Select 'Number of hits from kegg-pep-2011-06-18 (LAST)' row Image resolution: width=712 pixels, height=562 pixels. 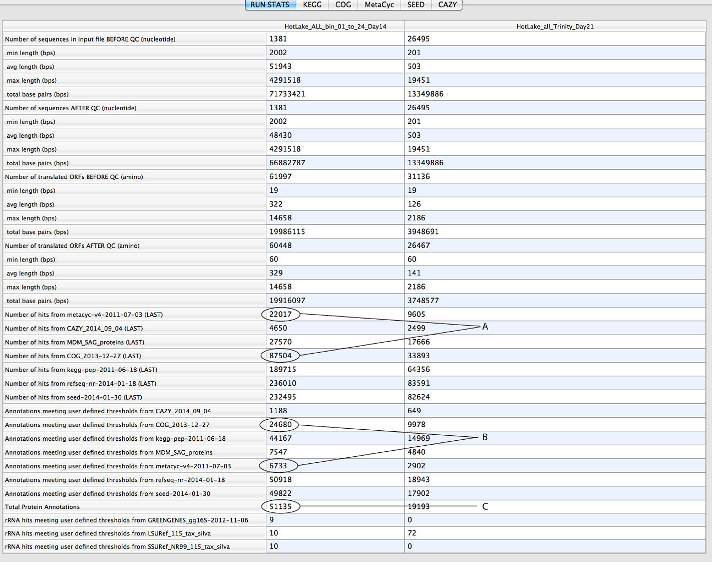(x=354, y=370)
